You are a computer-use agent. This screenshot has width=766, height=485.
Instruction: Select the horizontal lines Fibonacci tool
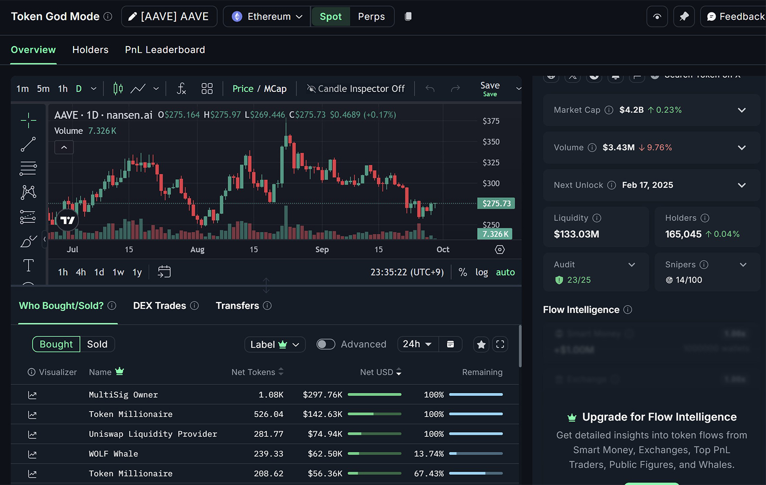click(x=28, y=168)
